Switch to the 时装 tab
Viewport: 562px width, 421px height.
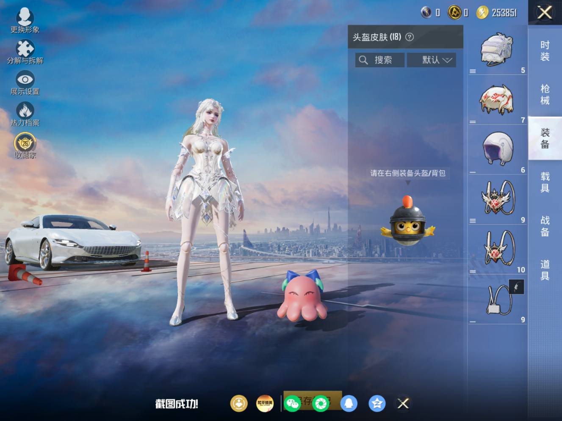tap(545, 50)
